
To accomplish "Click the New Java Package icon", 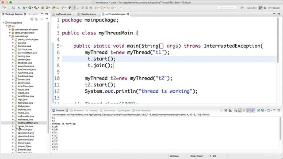I will (42, 8).
